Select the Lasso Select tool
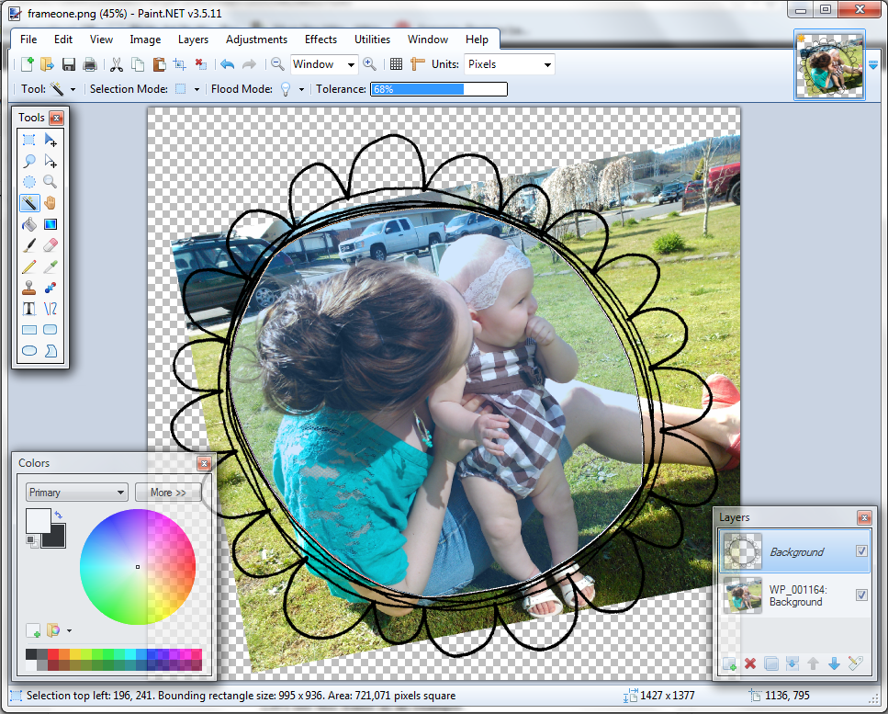 click(x=29, y=161)
